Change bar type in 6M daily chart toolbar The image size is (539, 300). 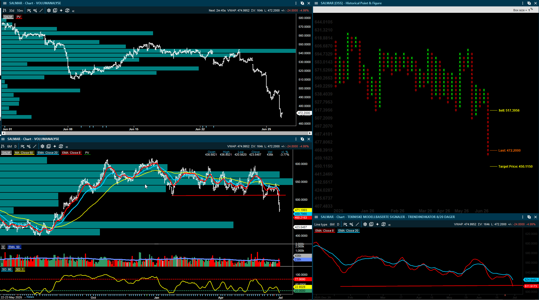3,146
